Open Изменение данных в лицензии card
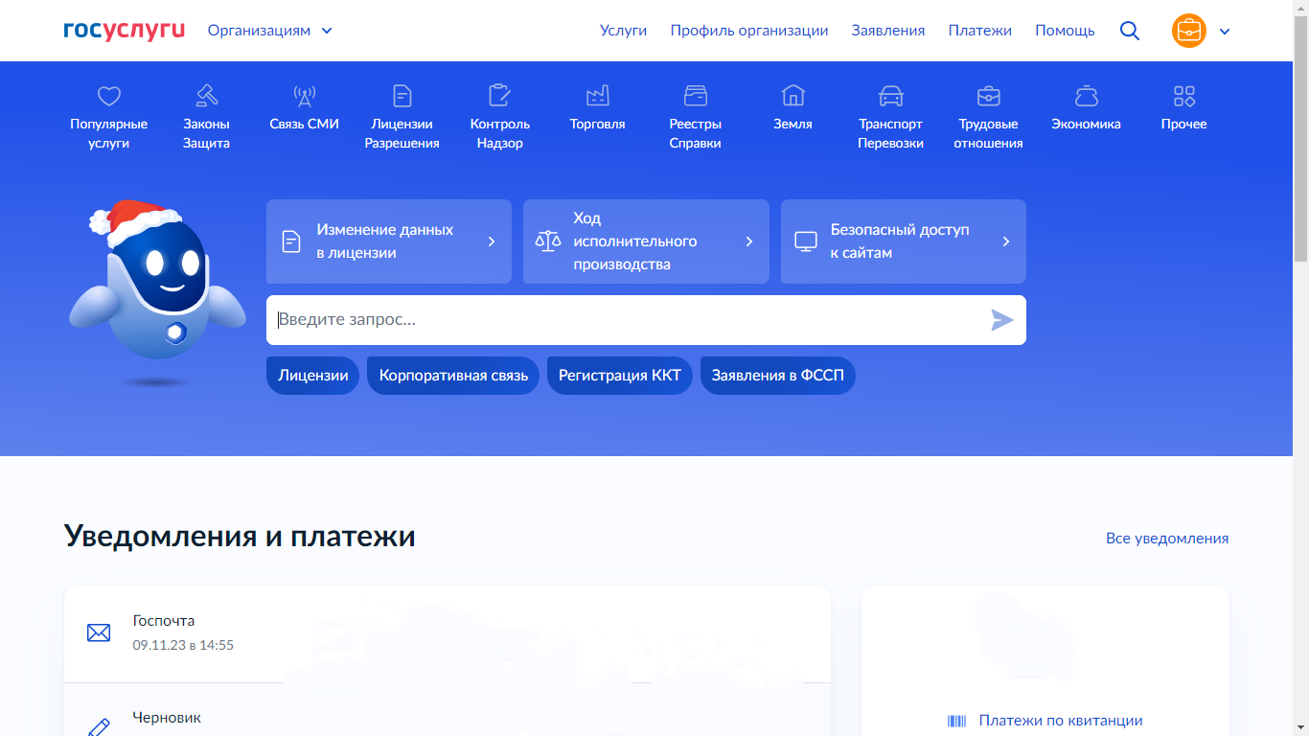 click(388, 241)
